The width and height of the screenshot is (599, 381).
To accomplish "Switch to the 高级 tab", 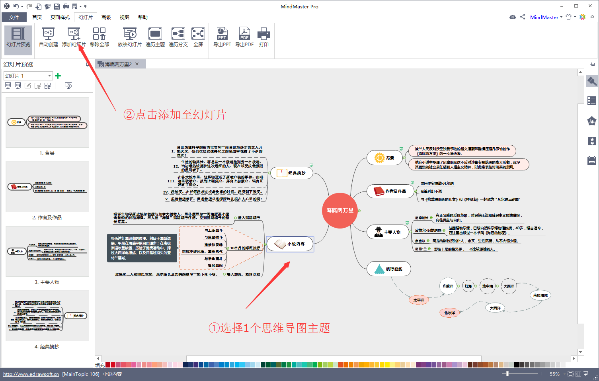I will click(106, 17).
